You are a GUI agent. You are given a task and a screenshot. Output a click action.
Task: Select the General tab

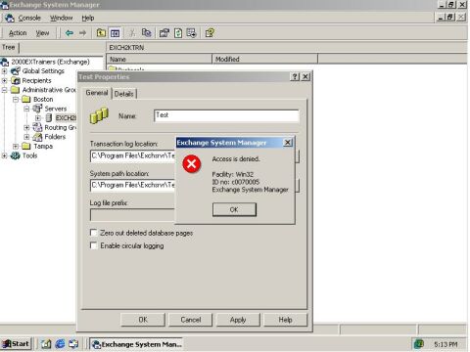pyautogui.click(x=97, y=93)
